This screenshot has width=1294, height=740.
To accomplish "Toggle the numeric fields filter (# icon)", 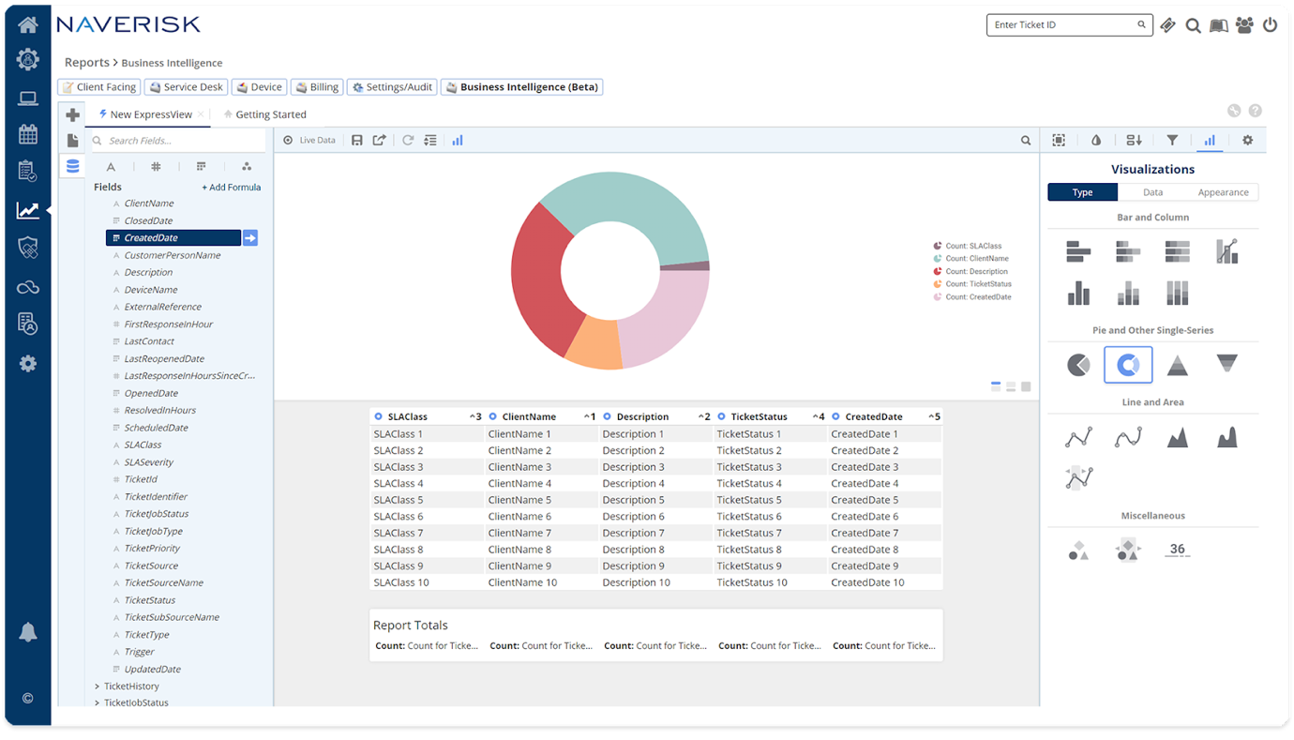I will [x=156, y=166].
